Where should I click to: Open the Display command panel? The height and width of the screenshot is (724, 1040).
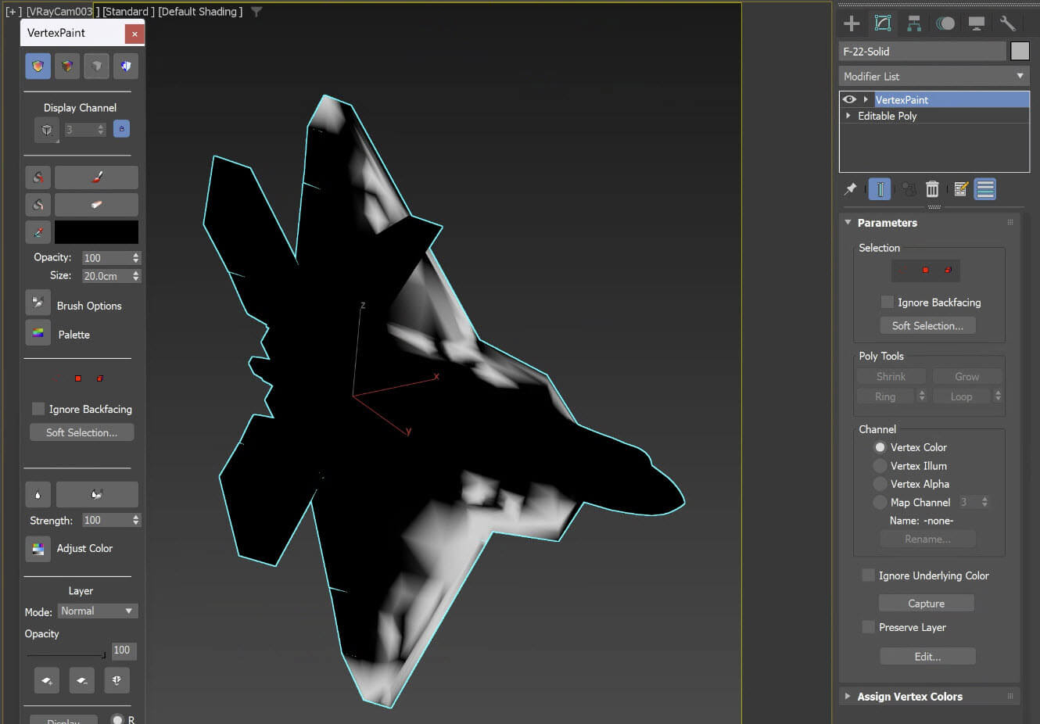977,23
